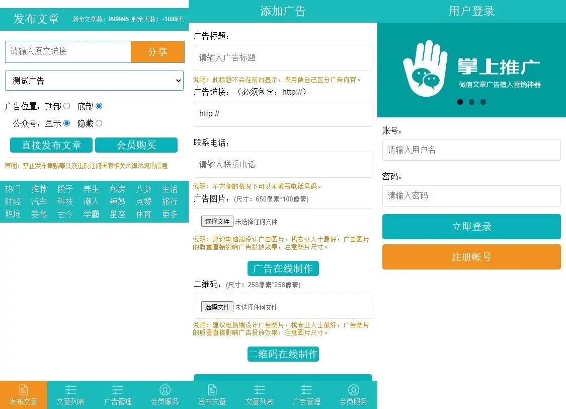The width and height of the screenshot is (566, 409).
Task: Open the 点赞 category link
Action: pyautogui.click(x=143, y=201)
